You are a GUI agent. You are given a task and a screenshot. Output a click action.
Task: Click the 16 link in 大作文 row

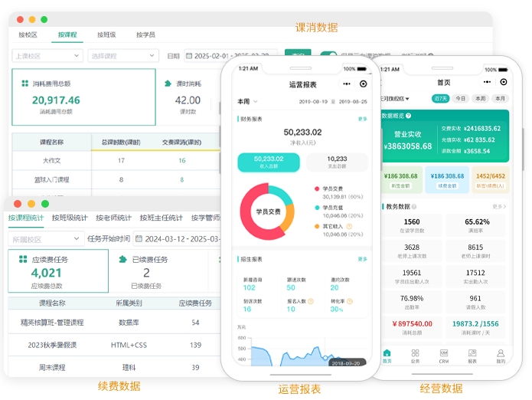coord(182,160)
